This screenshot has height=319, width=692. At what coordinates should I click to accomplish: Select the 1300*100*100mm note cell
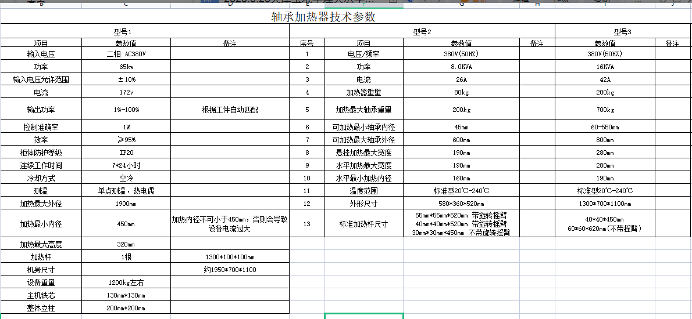click(x=230, y=257)
